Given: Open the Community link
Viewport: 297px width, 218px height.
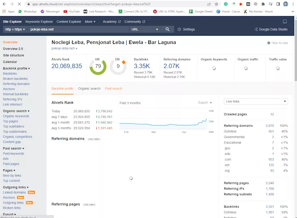Looking at the screenshot, I should [x=134, y=22].
